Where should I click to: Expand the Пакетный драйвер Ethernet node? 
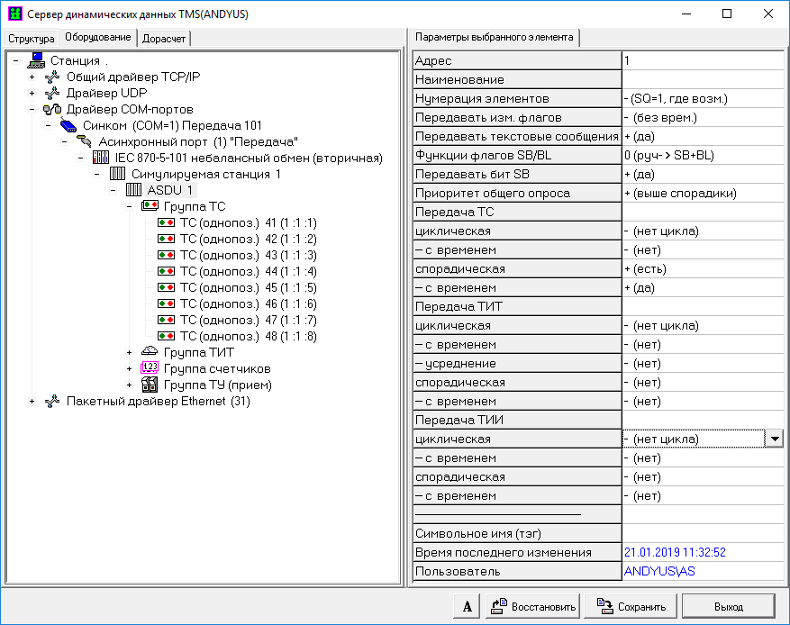(32, 401)
